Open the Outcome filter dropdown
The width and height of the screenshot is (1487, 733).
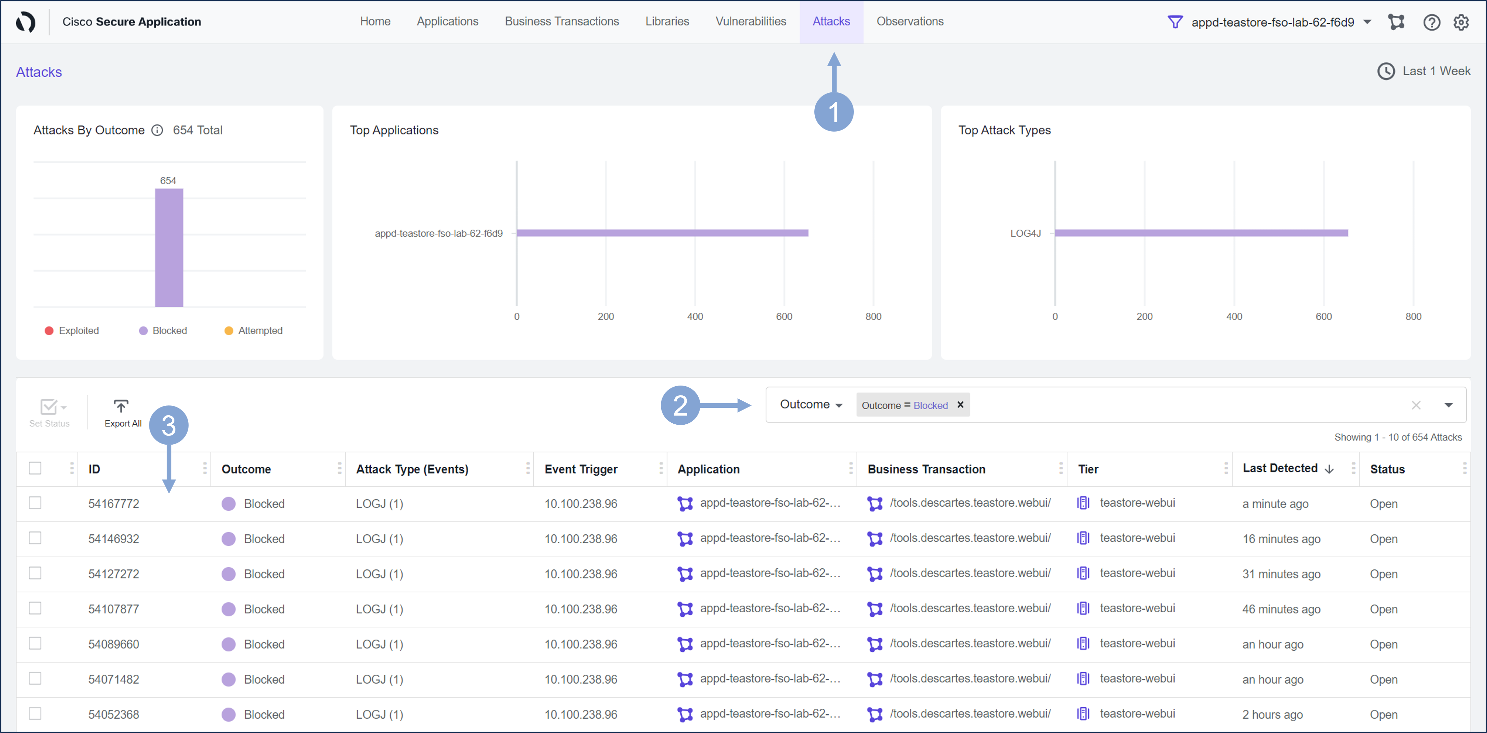click(811, 404)
